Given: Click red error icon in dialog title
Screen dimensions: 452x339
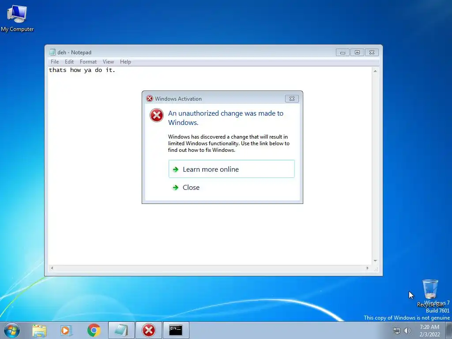Looking at the screenshot, I should click(149, 98).
